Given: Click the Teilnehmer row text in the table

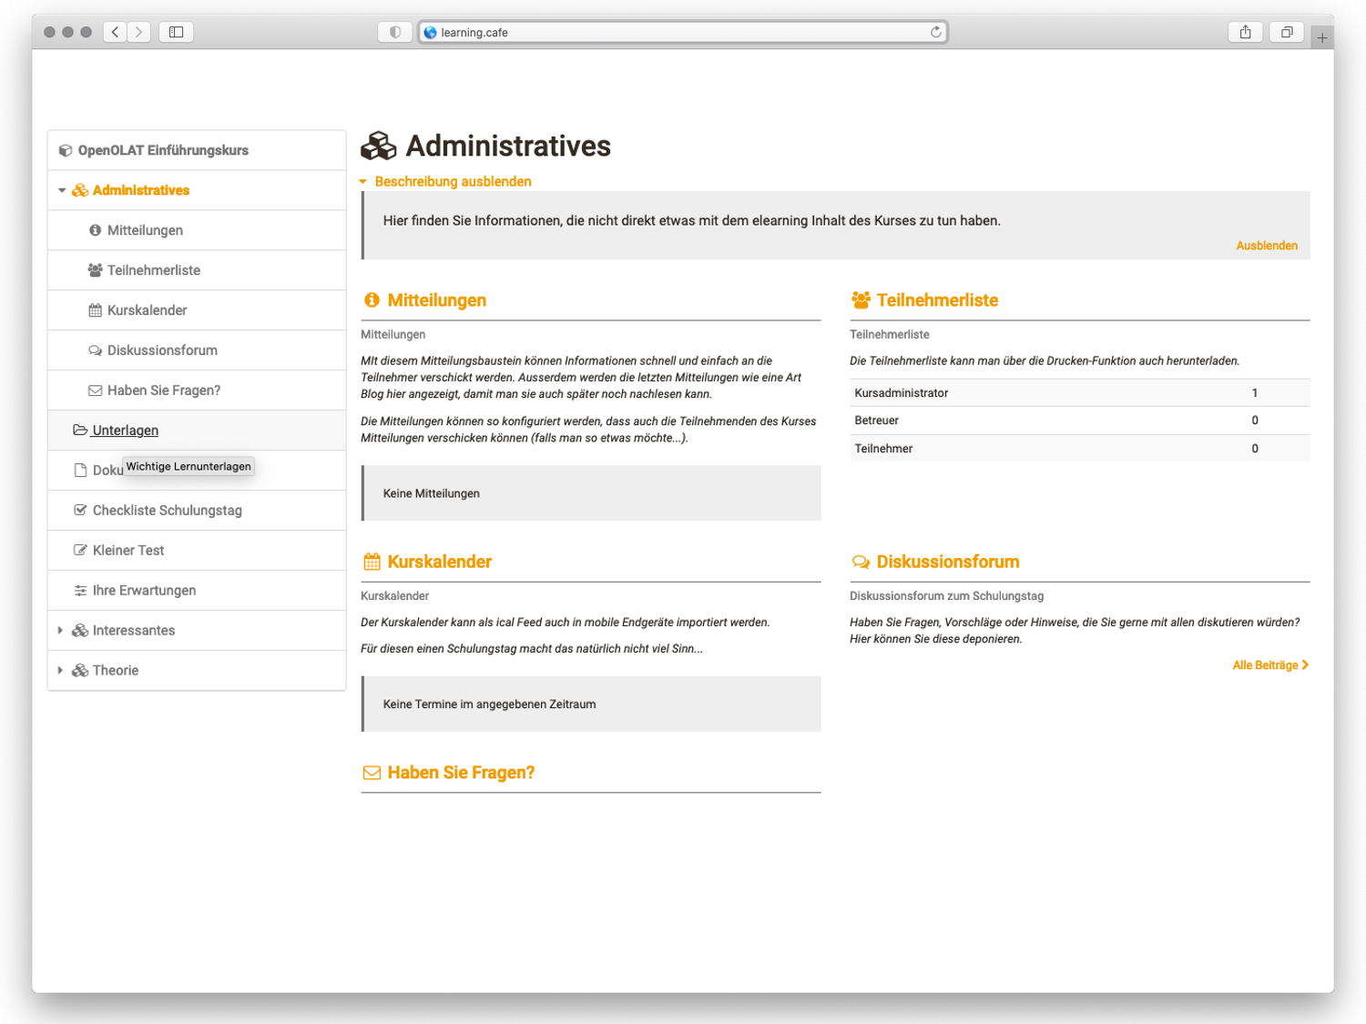Looking at the screenshot, I should [x=883, y=449].
